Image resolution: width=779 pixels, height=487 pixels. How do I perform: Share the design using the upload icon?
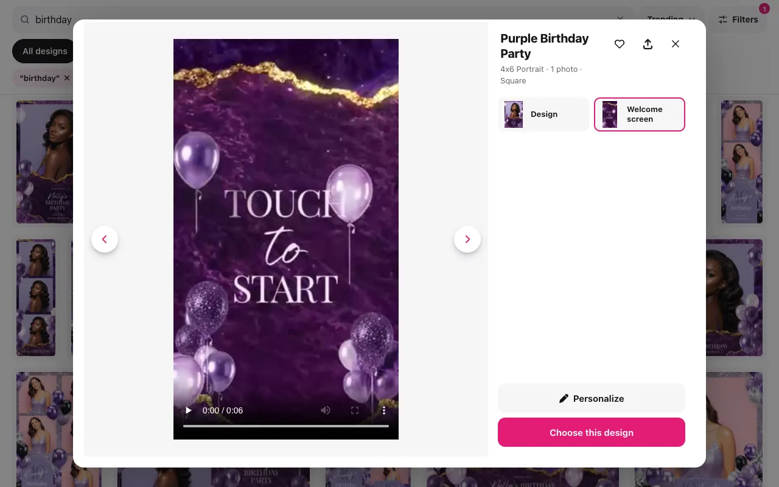(648, 44)
